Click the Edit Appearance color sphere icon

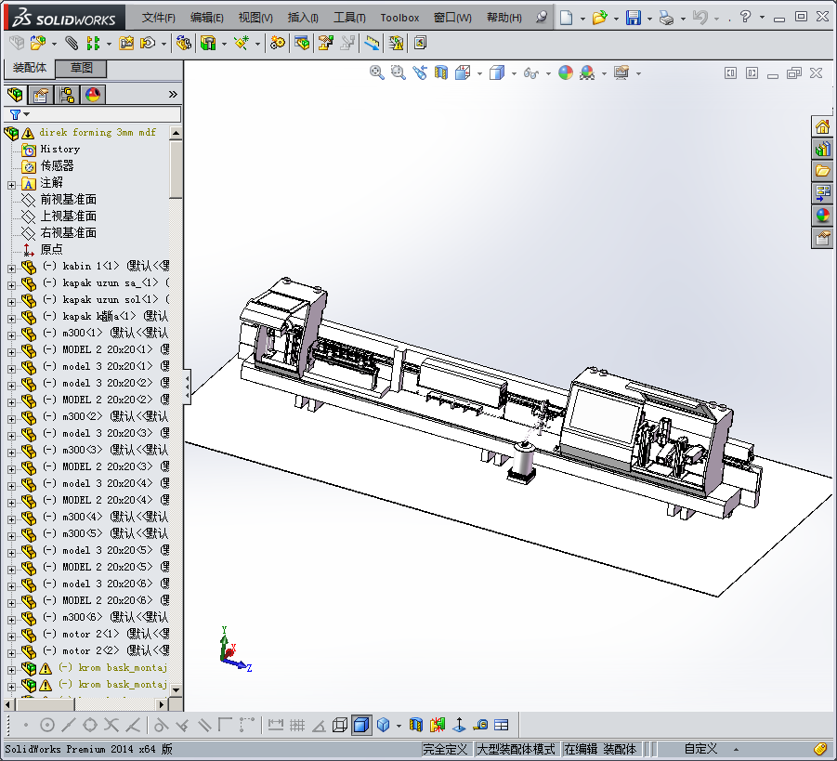[x=566, y=72]
